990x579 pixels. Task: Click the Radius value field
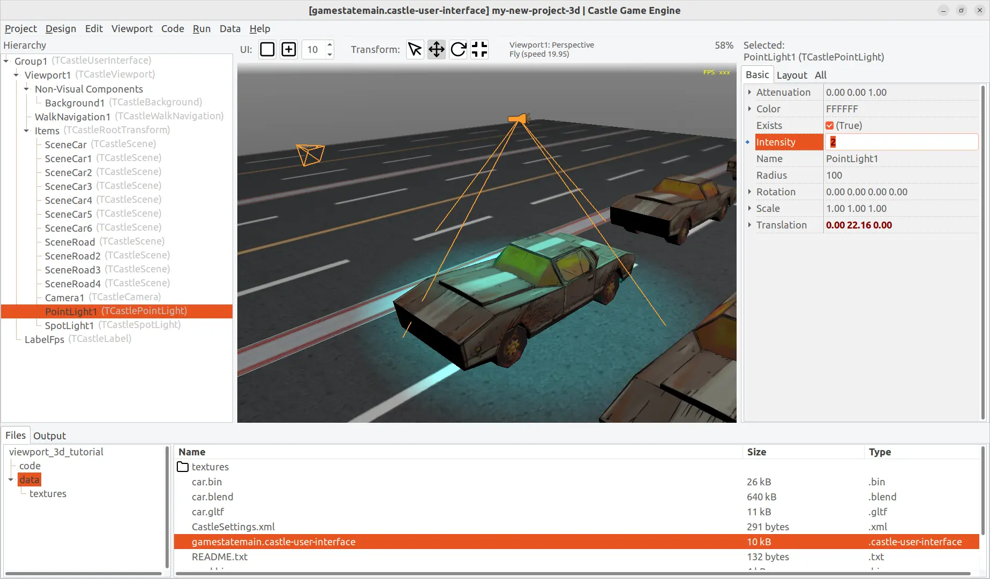(x=900, y=175)
